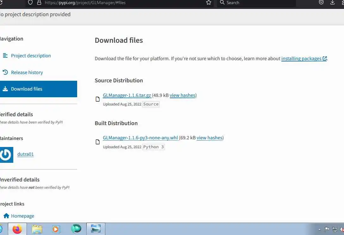Click Uploaded Aug 25, 2022 under whl
The width and height of the screenshot is (344, 235).
point(122,147)
